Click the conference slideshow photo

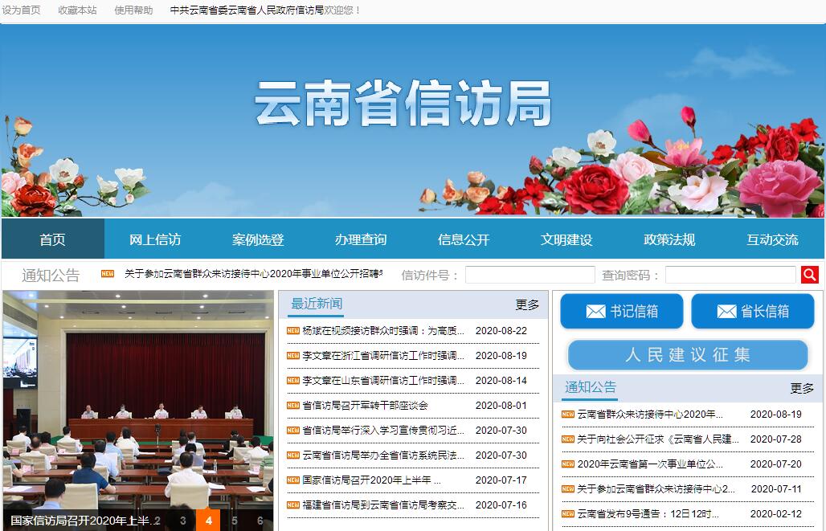click(137, 394)
